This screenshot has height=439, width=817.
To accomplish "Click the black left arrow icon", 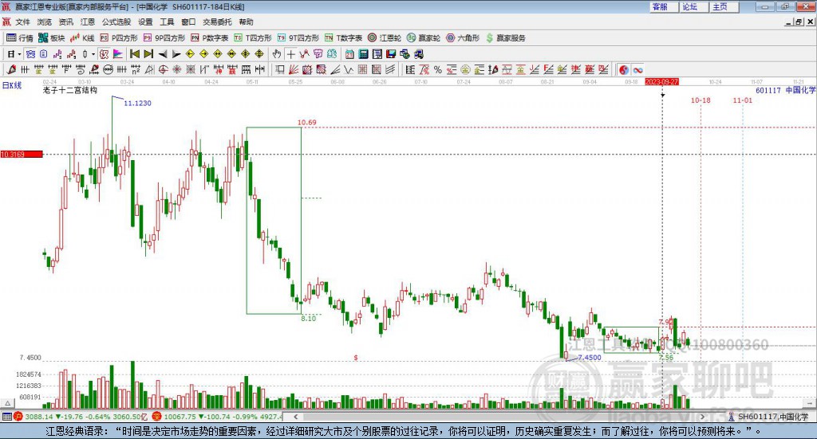I will coord(163,54).
